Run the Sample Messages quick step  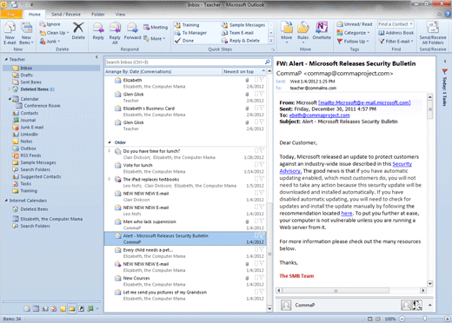(243, 25)
